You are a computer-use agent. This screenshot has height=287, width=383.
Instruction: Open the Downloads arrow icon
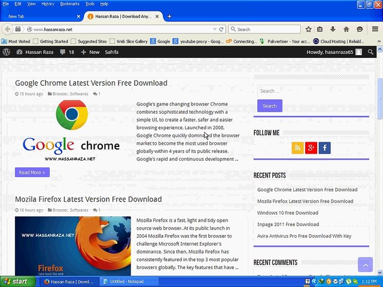pos(333,29)
